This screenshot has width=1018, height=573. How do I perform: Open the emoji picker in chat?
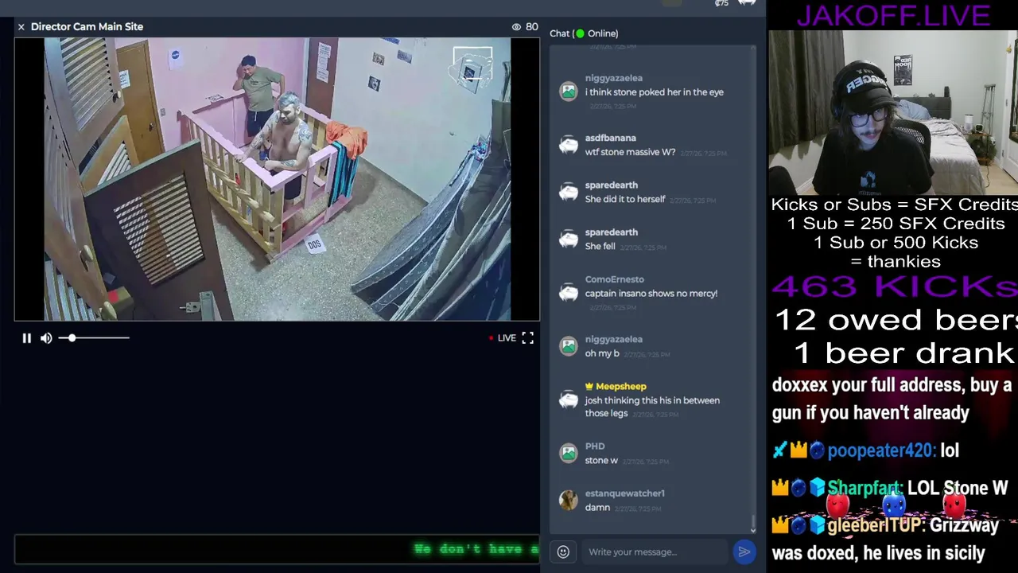tap(563, 552)
